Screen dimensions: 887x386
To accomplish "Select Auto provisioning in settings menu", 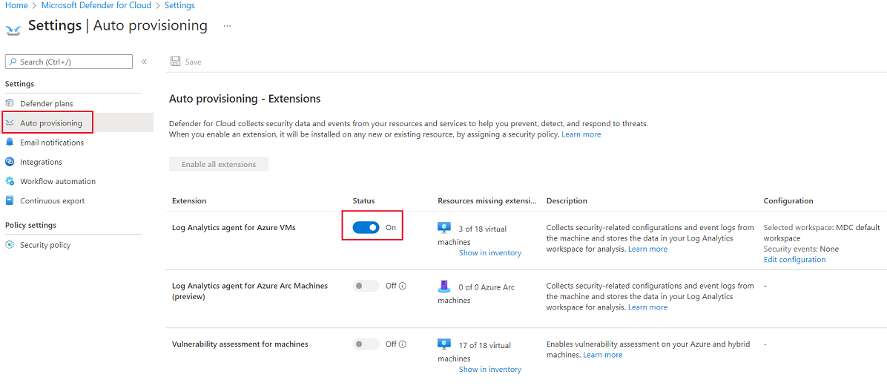I will (x=51, y=122).
